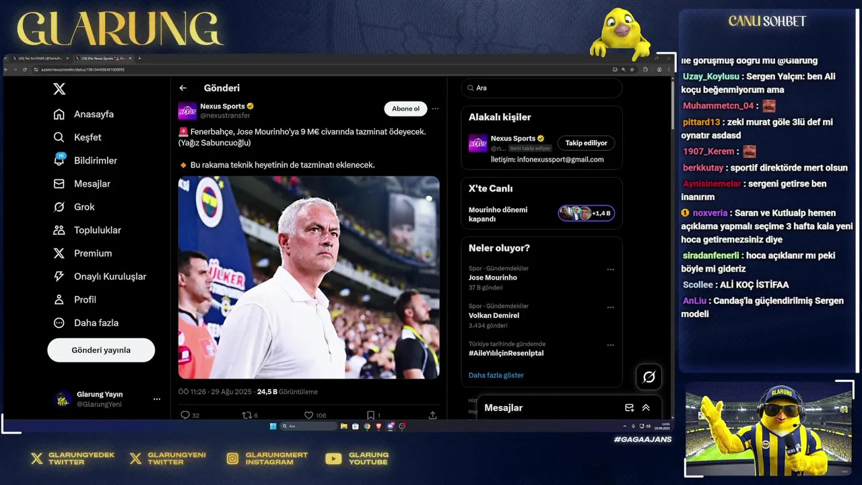Viewport: 862px width, 485px height.
Task: Click the repost icon with 6
Action: click(250, 415)
